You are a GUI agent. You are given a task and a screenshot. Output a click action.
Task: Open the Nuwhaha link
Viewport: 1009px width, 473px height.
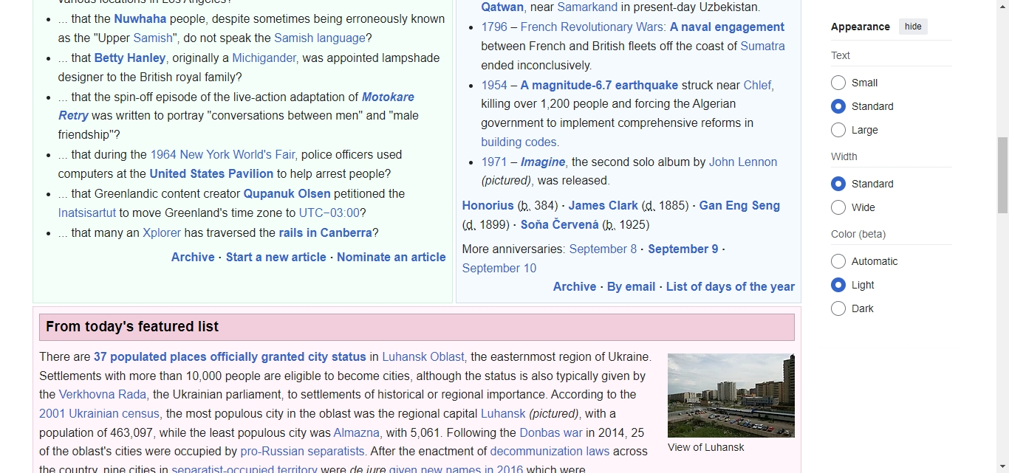point(140,18)
